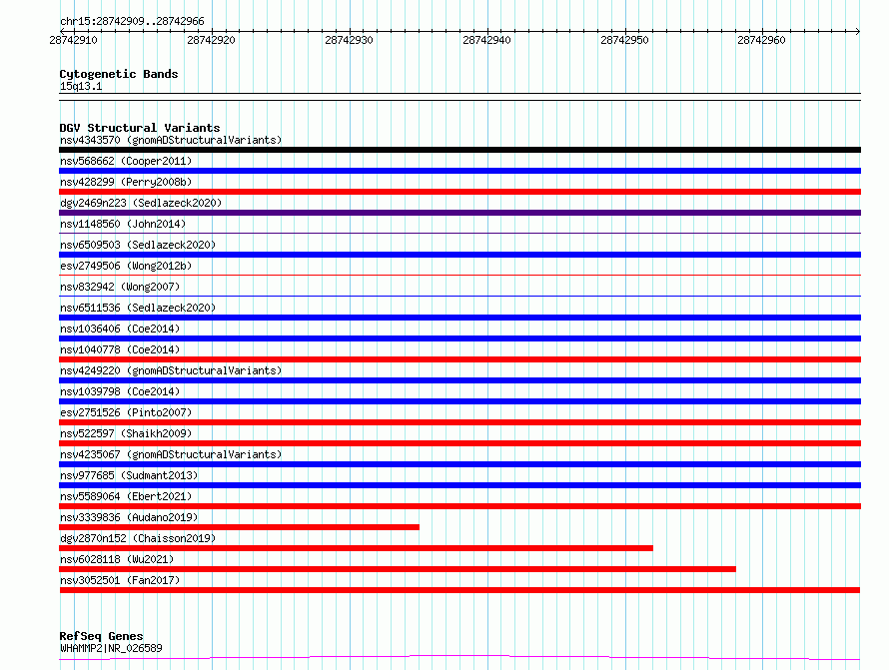Select the blue nsv6509503 variant bar
This screenshot has height=670, width=889.
click(459, 255)
